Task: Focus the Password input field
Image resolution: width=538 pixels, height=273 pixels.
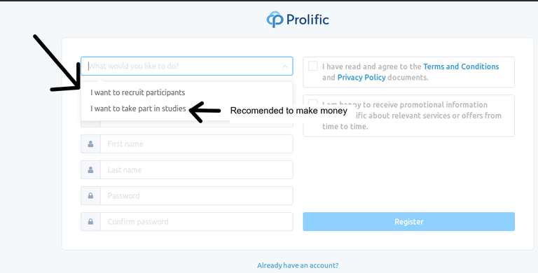Action: click(x=197, y=196)
